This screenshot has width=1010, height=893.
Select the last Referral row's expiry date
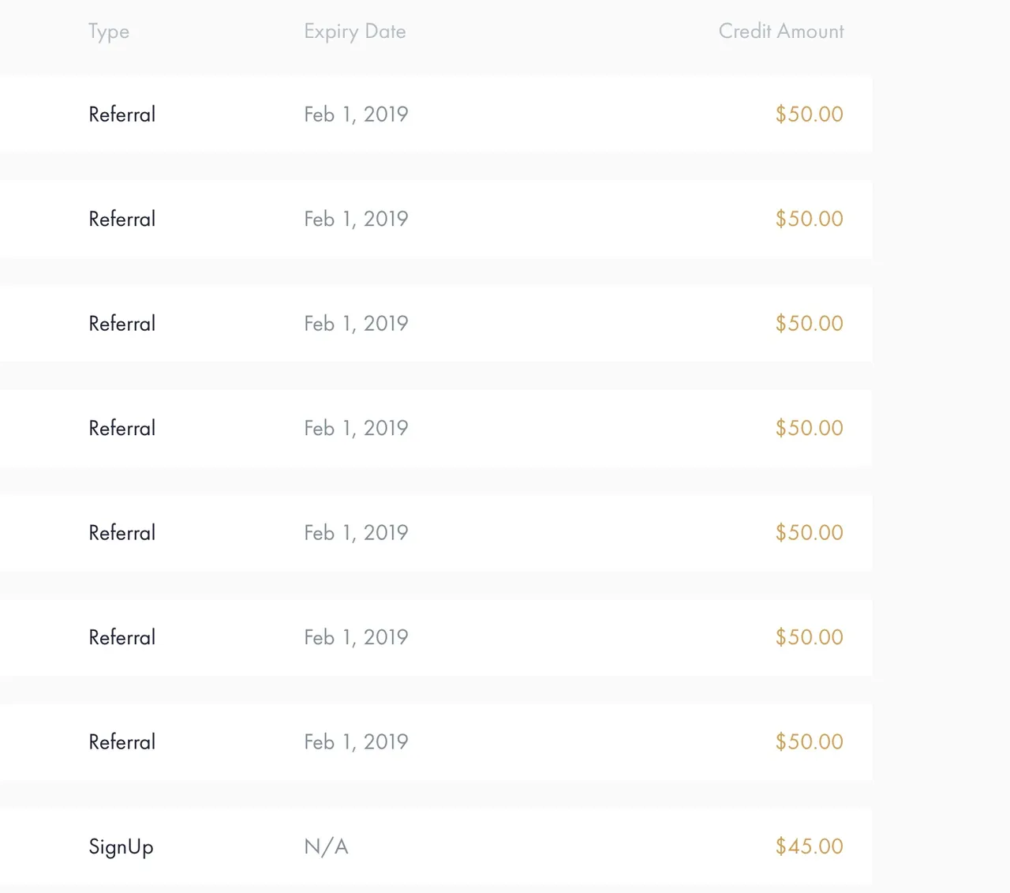356,742
